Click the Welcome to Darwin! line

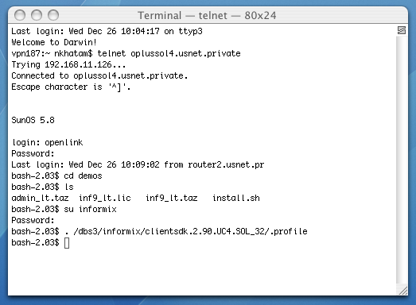click(54, 42)
